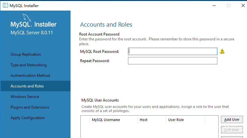
Task: Go to Type and Networking step
Action: click(28, 65)
